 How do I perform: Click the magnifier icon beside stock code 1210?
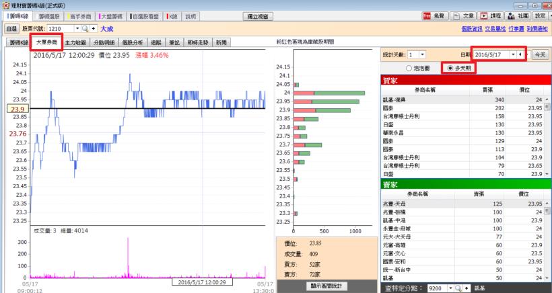pos(85,30)
